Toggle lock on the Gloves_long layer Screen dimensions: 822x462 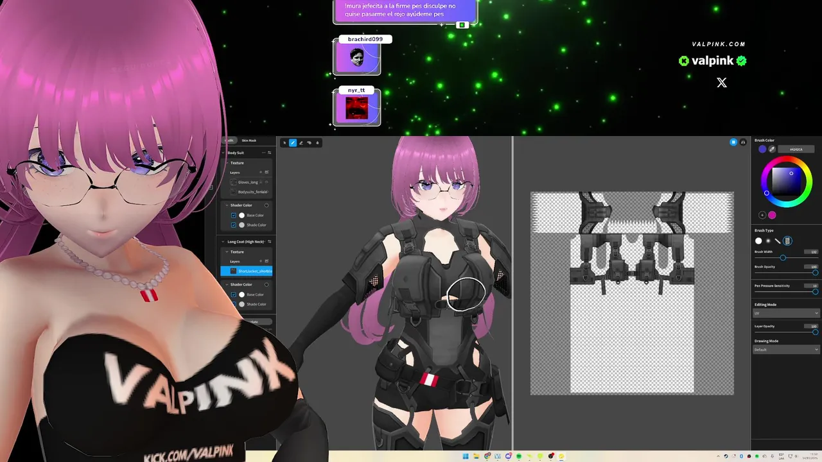pyautogui.click(x=261, y=182)
